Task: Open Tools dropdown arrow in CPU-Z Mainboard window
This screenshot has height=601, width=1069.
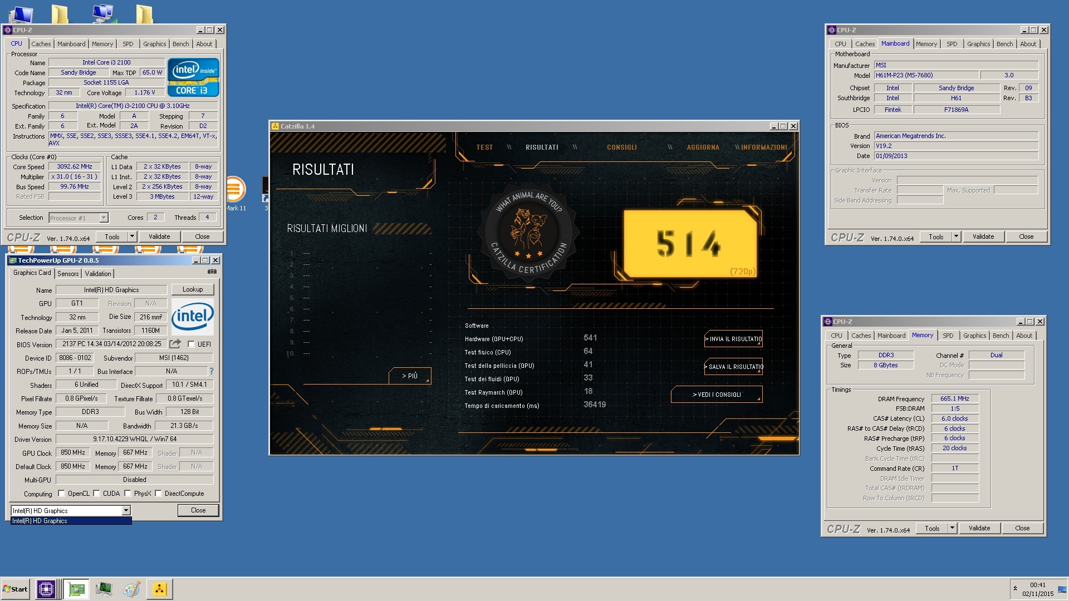Action: tap(956, 237)
